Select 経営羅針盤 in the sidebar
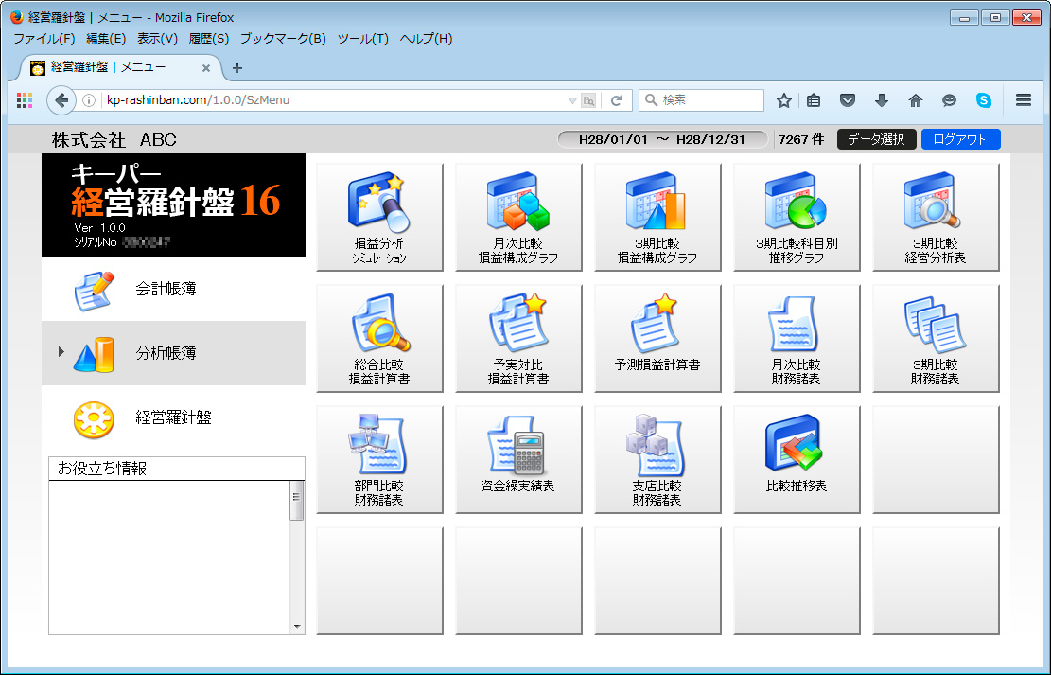 pos(174,417)
